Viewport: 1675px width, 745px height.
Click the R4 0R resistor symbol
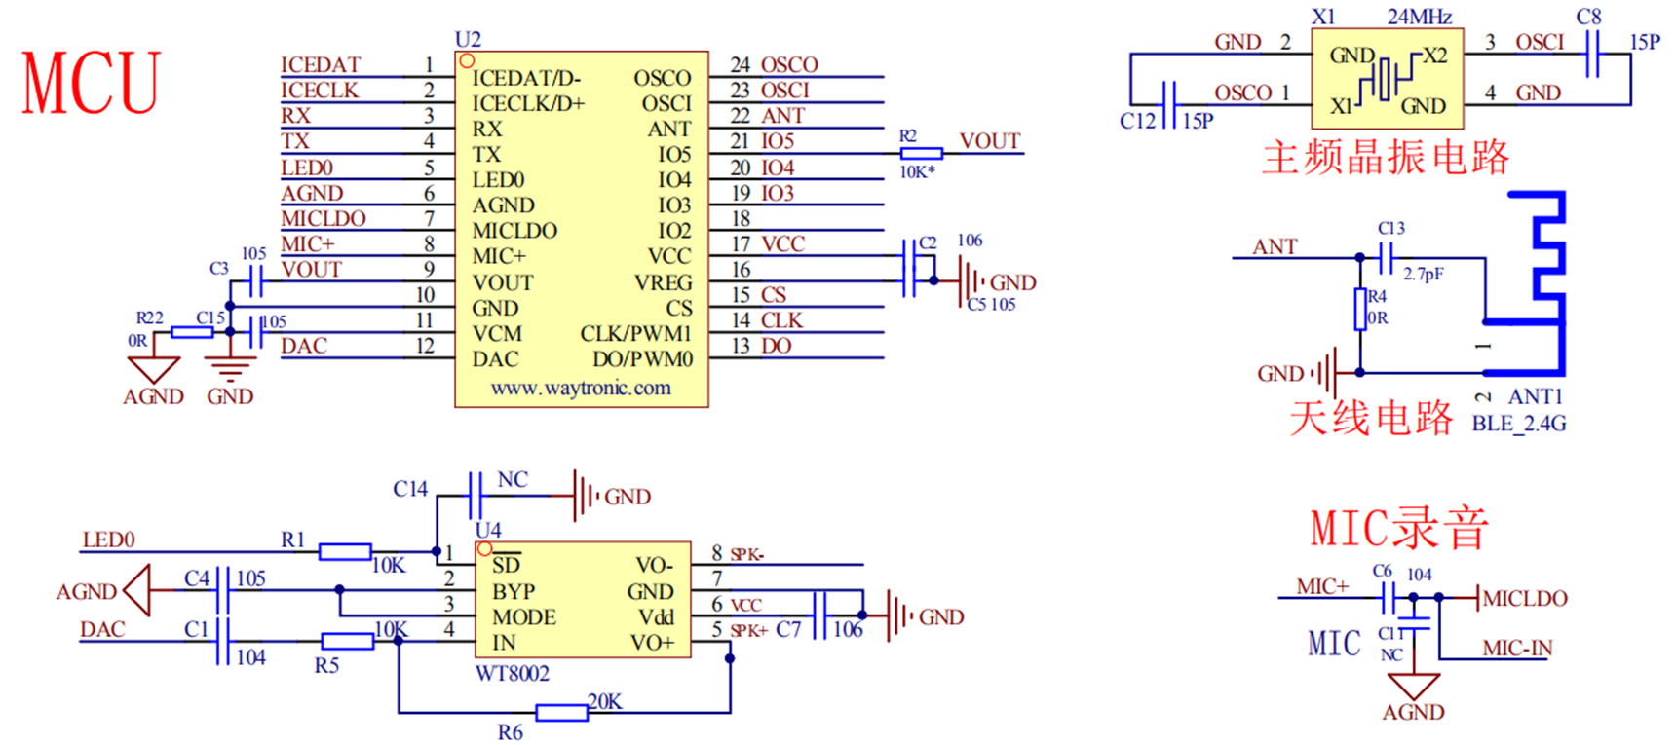click(1359, 309)
